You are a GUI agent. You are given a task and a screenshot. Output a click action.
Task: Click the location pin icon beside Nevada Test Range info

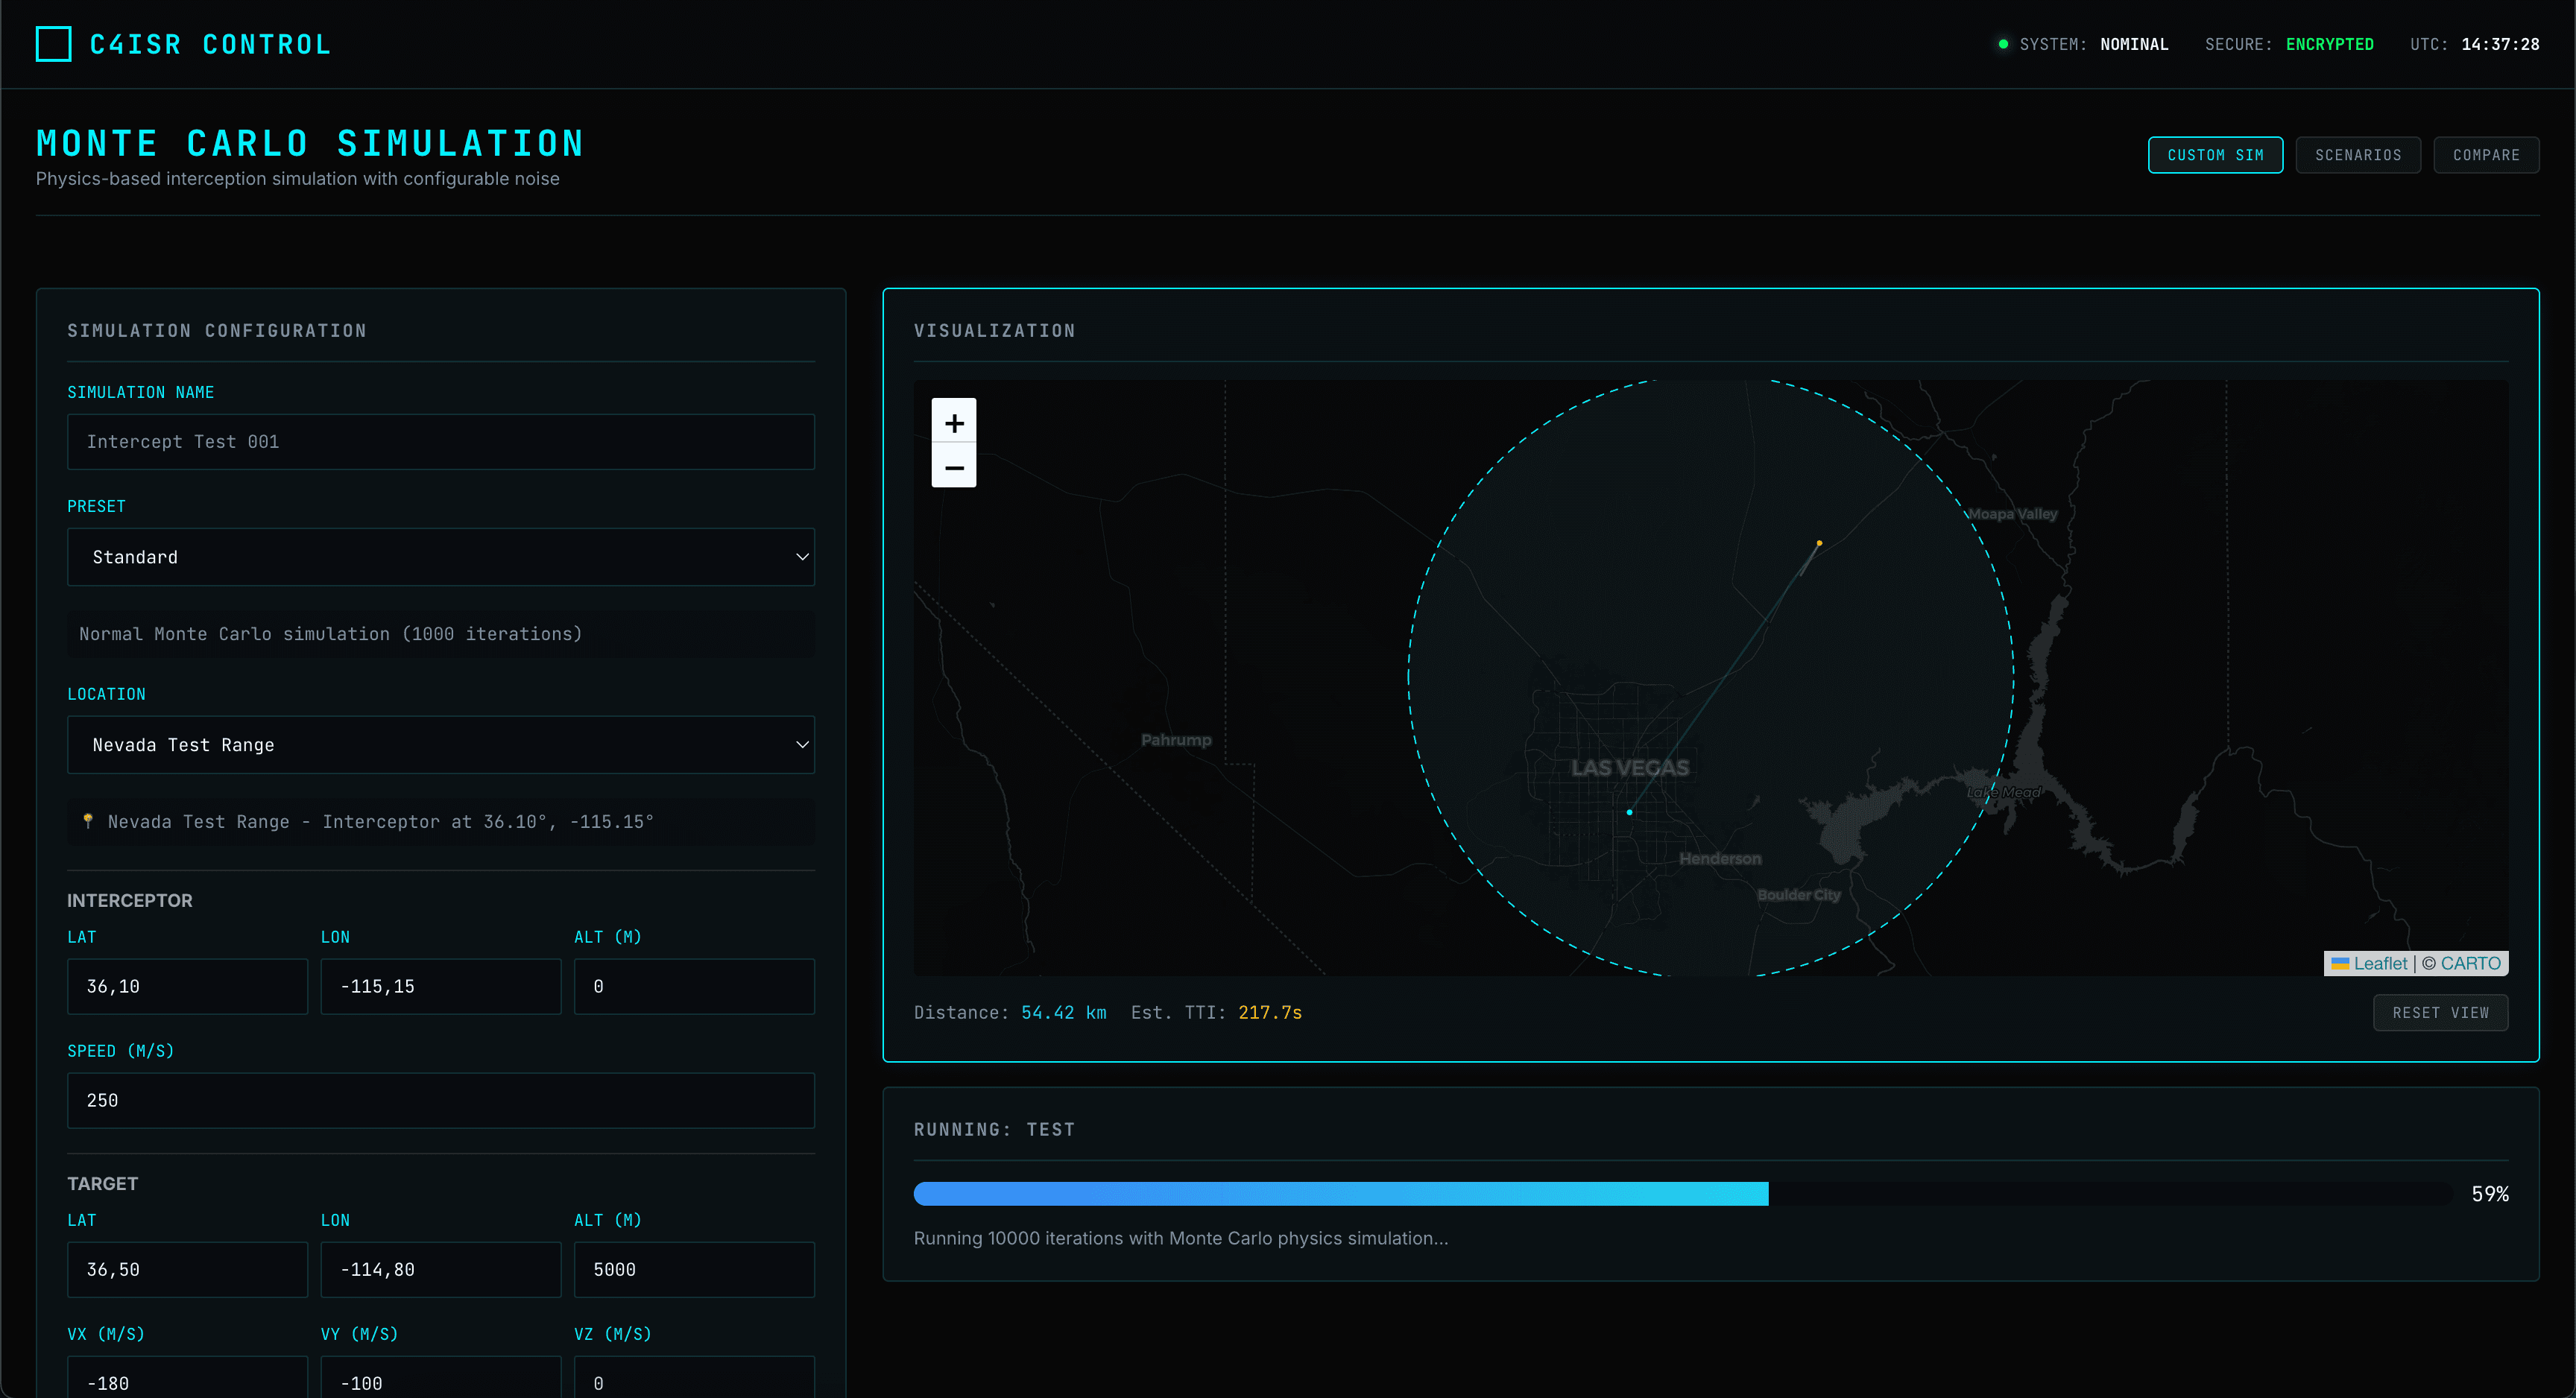coord(88,821)
